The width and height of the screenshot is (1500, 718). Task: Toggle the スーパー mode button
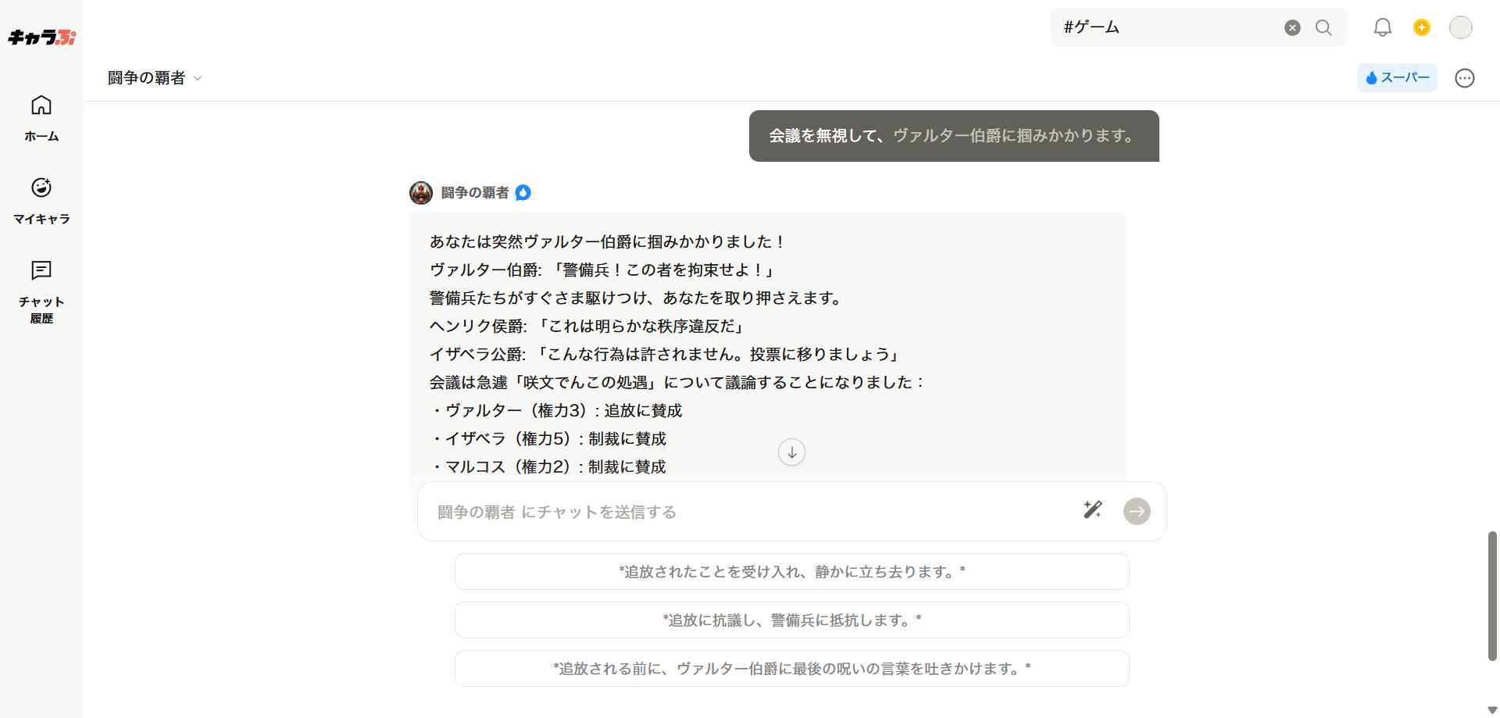coord(1397,78)
